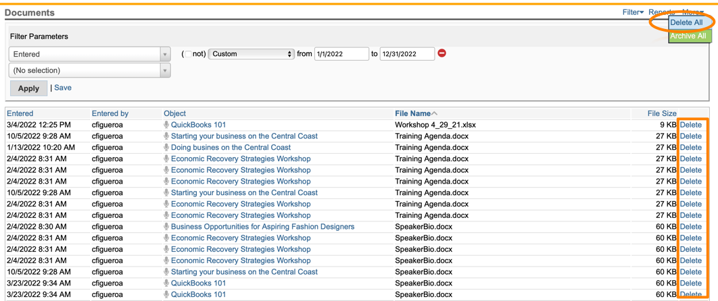
Task: Click icon beside Business Opportunities for Aspiring Fashion Designers
Action: point(166,227)
